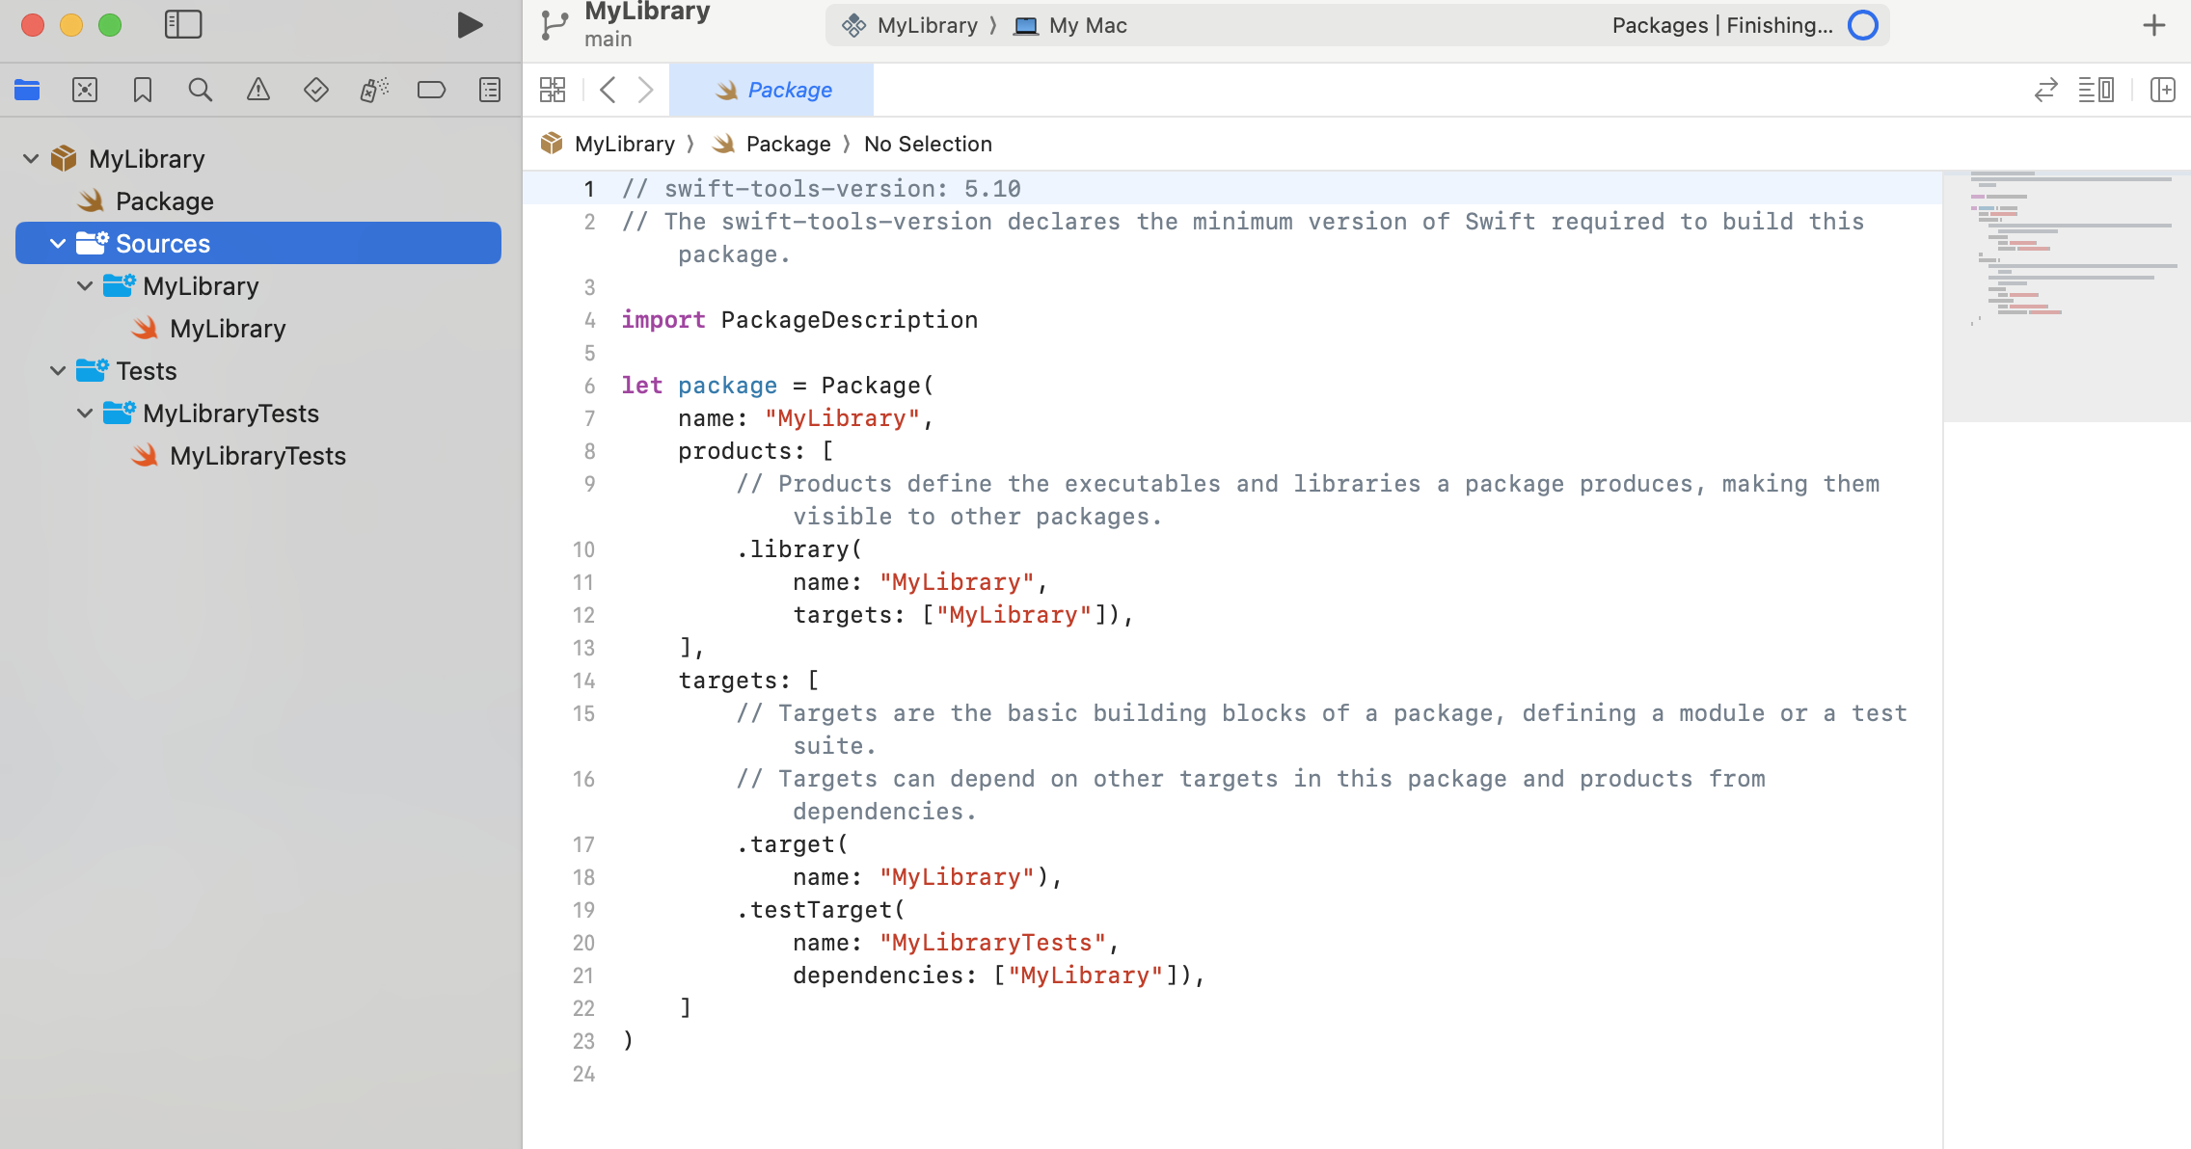Click No Selection in jump bar
Viewport: 2191px width, 1149px height.
coord(928,144)
